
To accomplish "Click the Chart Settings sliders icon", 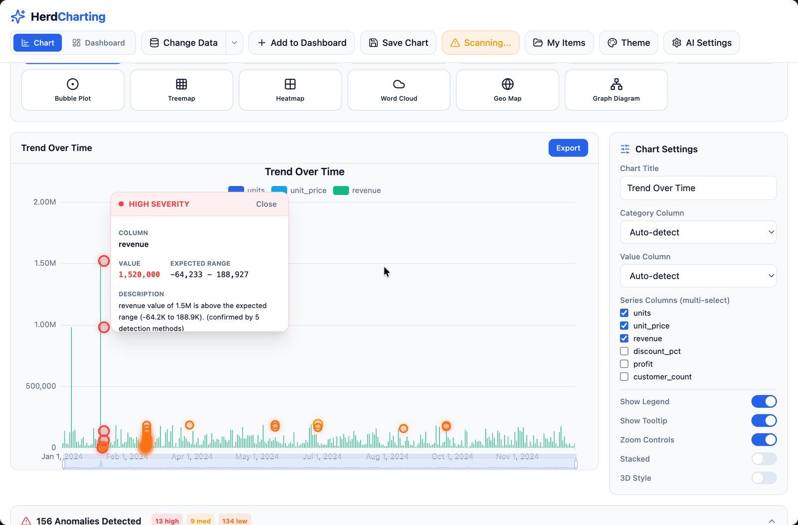I will 625,149.
